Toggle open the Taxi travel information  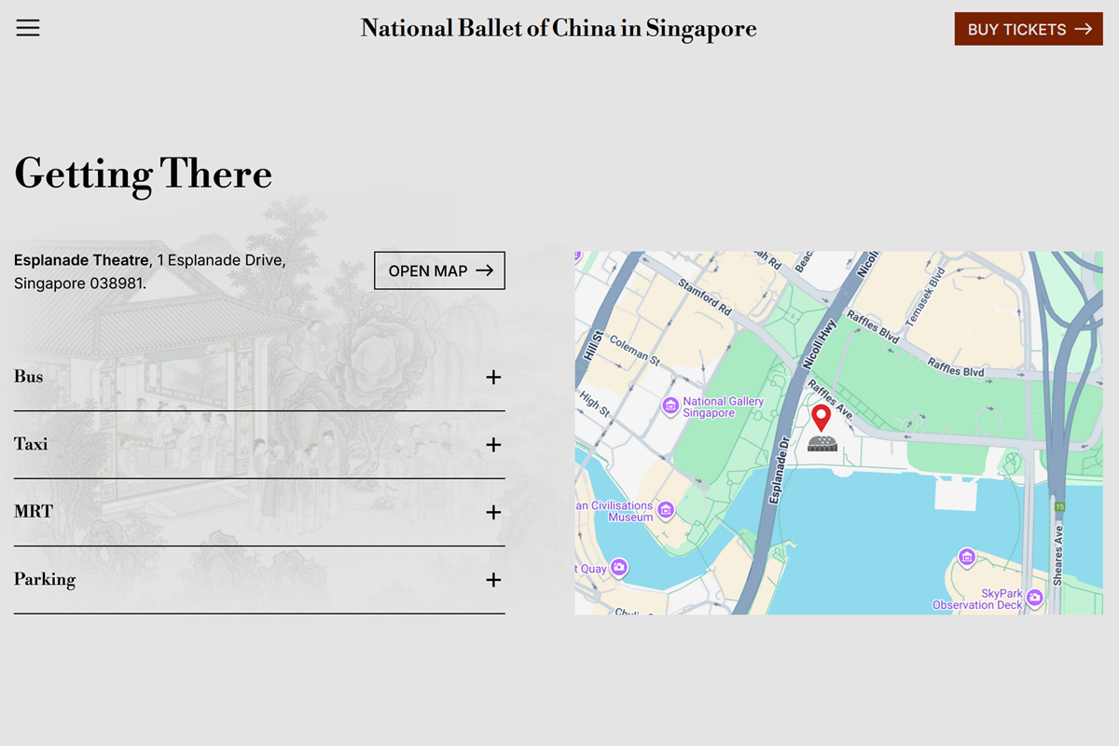tap(493, 445)
